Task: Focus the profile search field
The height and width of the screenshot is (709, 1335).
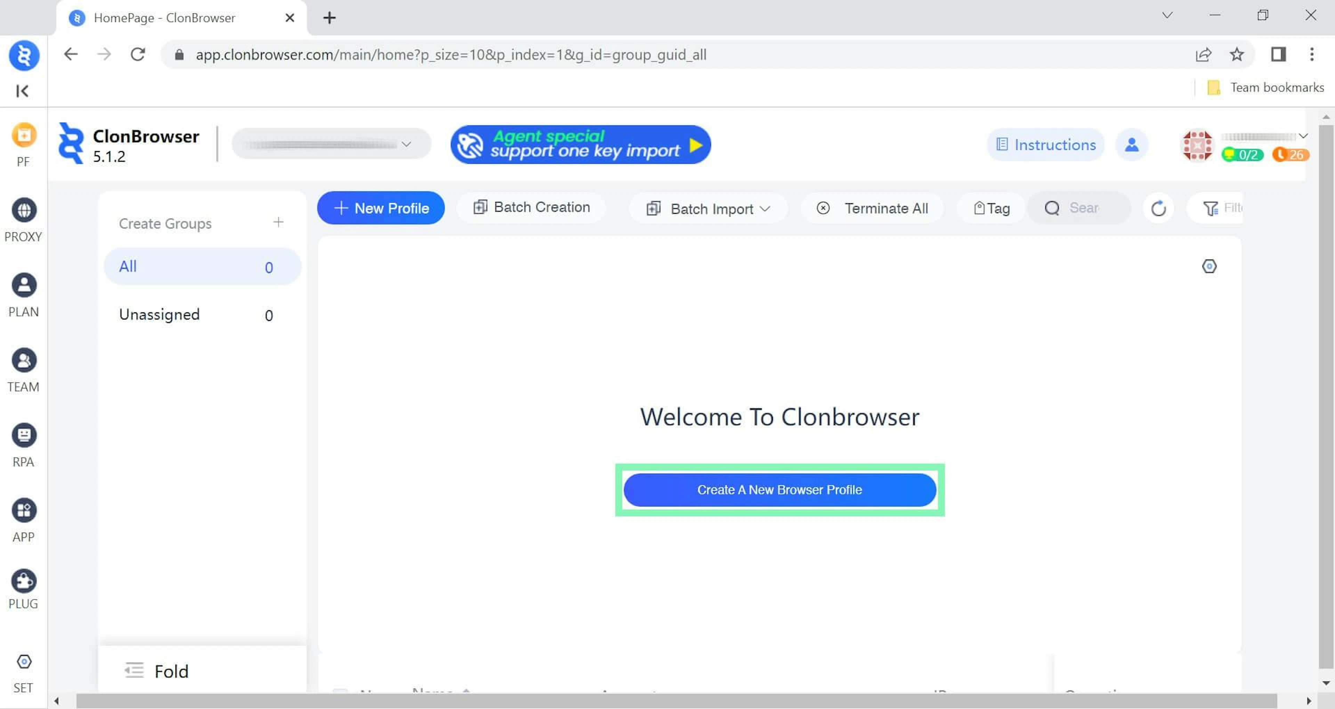Action: [x=1079, y=208]
